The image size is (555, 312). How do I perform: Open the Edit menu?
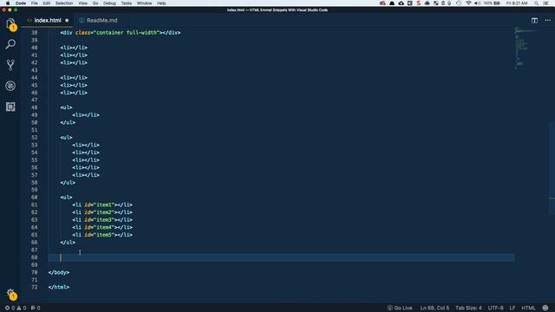pos(46,3)
